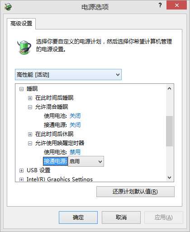Click 关闭 value for hybrid sleep plugged in
Image resolution: width=190 pixels, height=232 pixels.
click(x=75, y=125)
